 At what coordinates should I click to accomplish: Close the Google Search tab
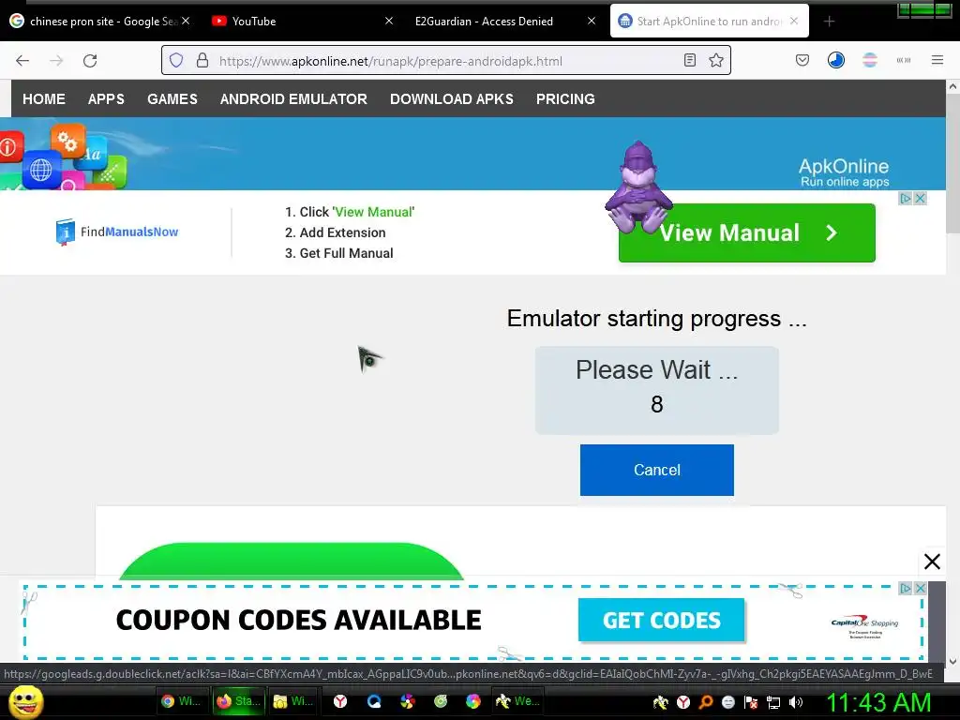click(186, 21)
